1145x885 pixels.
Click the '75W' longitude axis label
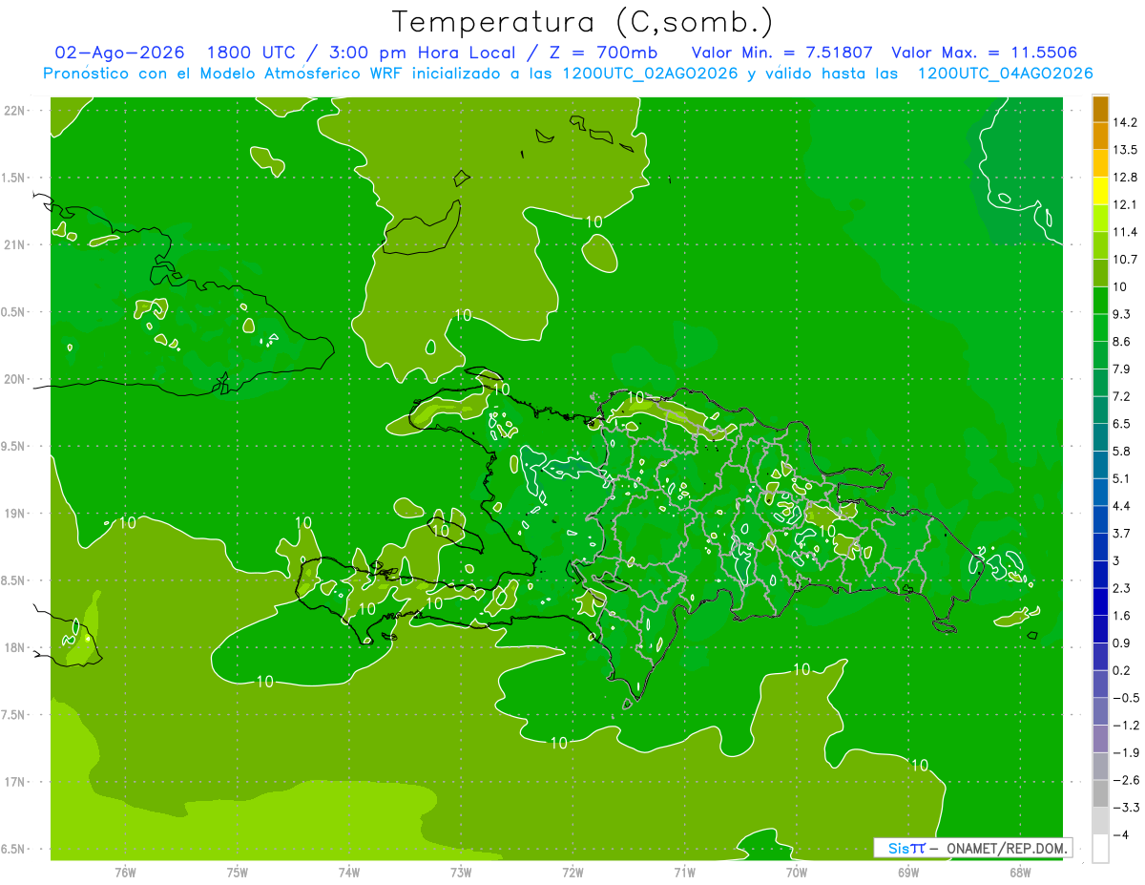(238, 872)
